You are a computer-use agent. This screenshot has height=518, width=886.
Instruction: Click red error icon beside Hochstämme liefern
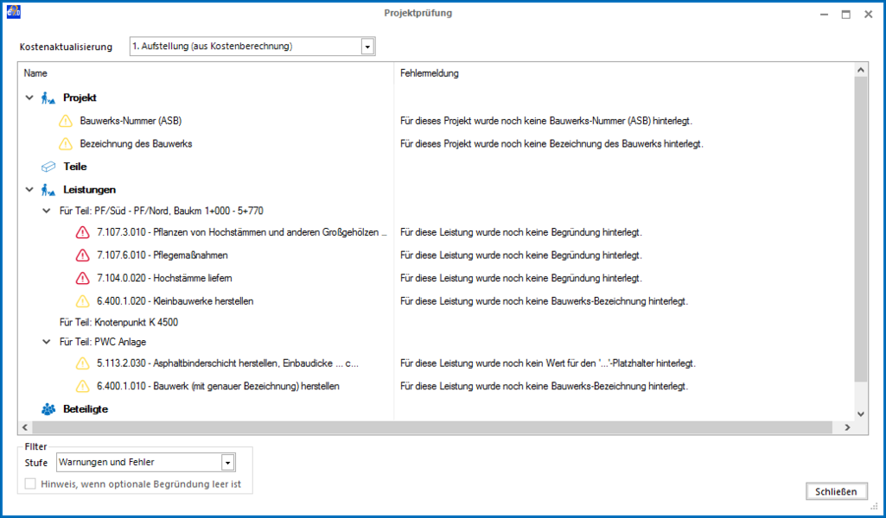[82, 278]
